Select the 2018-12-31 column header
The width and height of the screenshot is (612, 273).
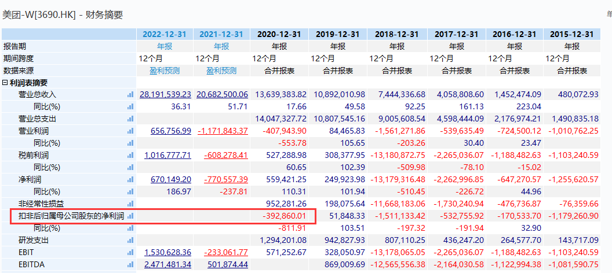pyautogui.click(x=397, y=34)
